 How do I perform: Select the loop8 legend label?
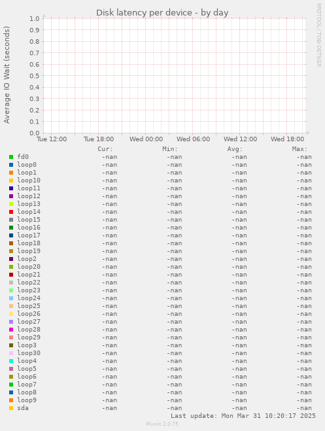[x=27, y=392]
